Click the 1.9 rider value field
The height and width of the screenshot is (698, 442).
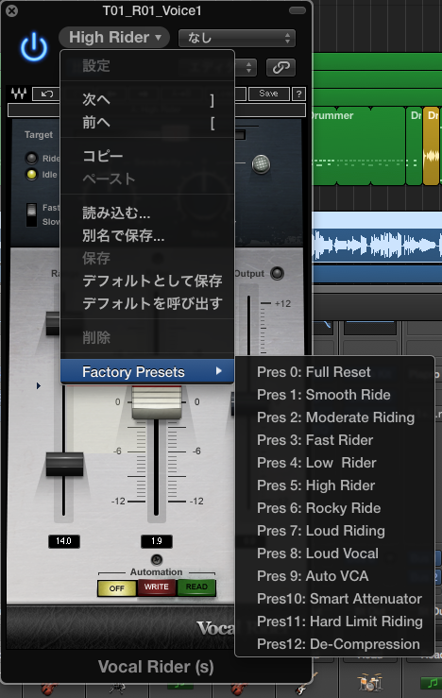pyautogui.click(x=157, y=541)
